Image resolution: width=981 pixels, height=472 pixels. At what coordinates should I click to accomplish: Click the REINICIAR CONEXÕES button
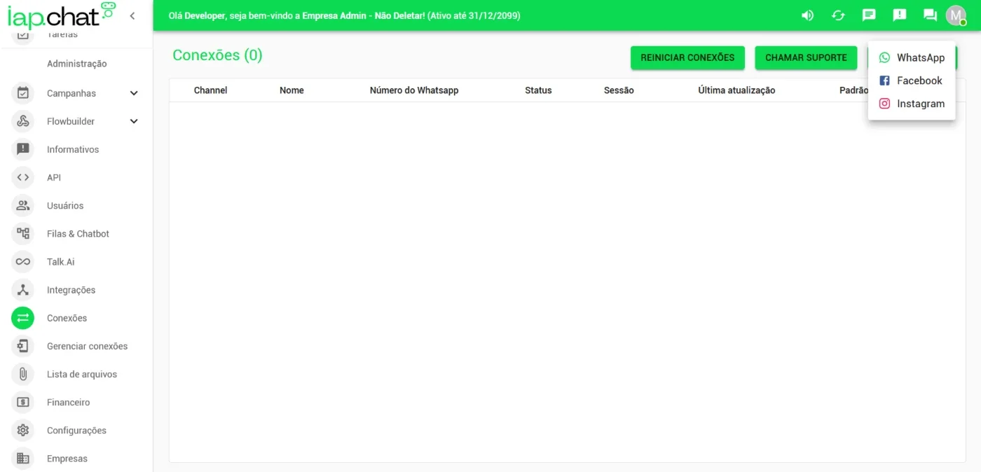click(687, 57)
